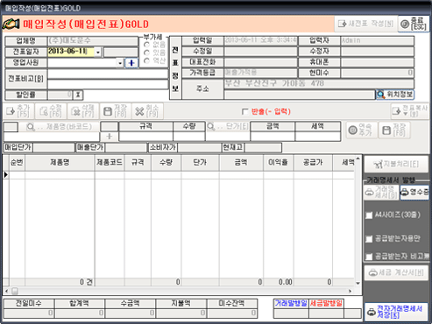Click the 저장[F8] button beside item entry
This screenshot has width=432, height=324.
click(x=394, y=130)
